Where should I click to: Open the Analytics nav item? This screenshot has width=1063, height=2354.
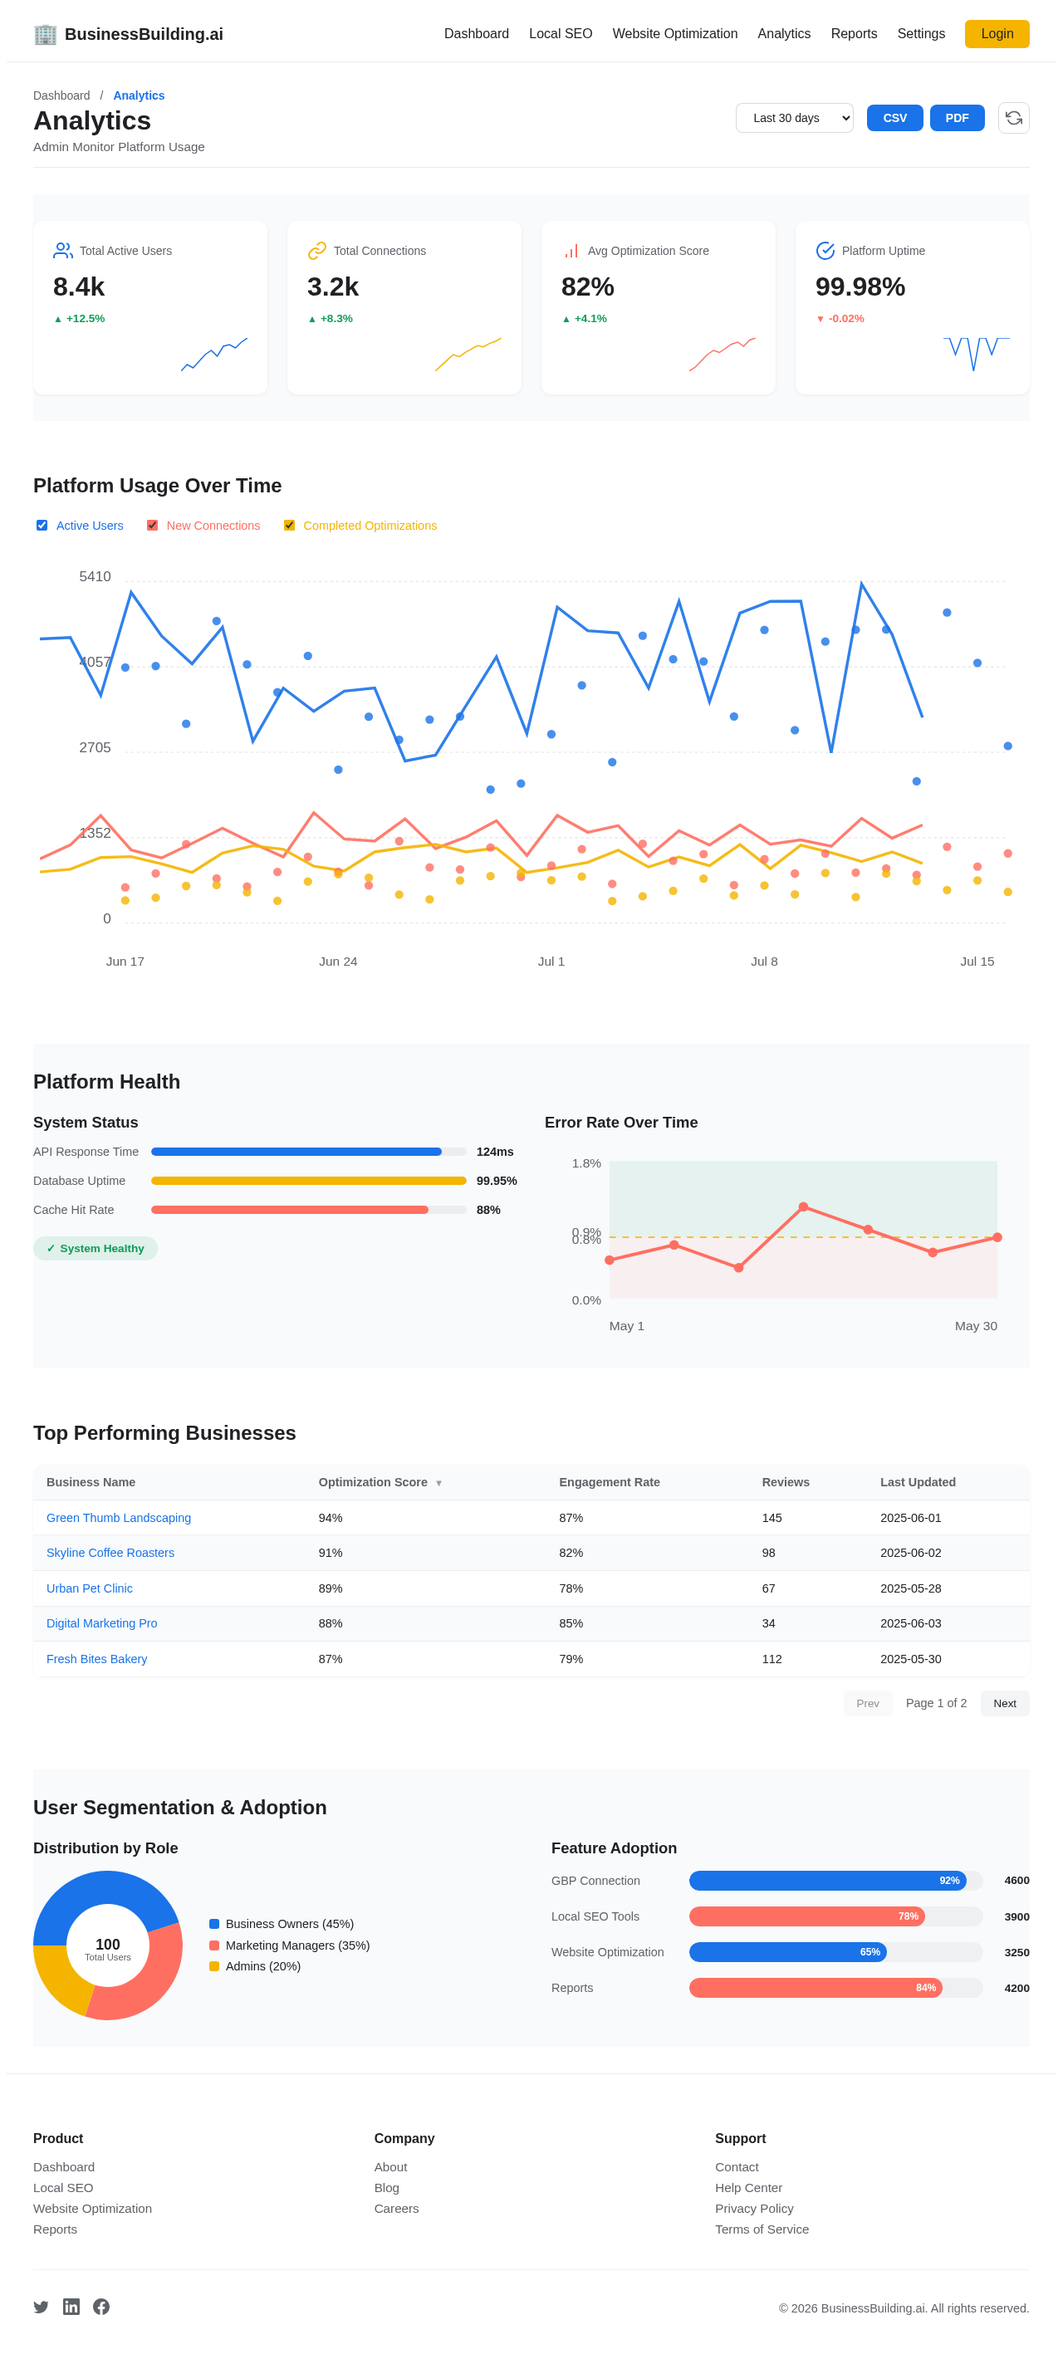(783, 34)
